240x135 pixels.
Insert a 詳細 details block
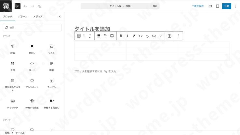pos(51,67)
